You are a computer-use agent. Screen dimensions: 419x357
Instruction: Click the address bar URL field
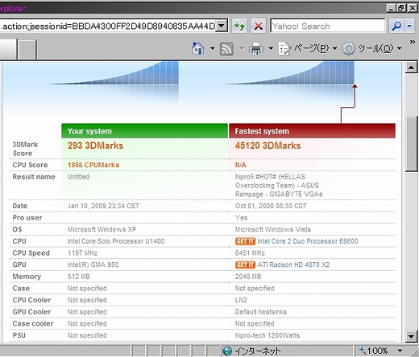click(x=107, y=26)
